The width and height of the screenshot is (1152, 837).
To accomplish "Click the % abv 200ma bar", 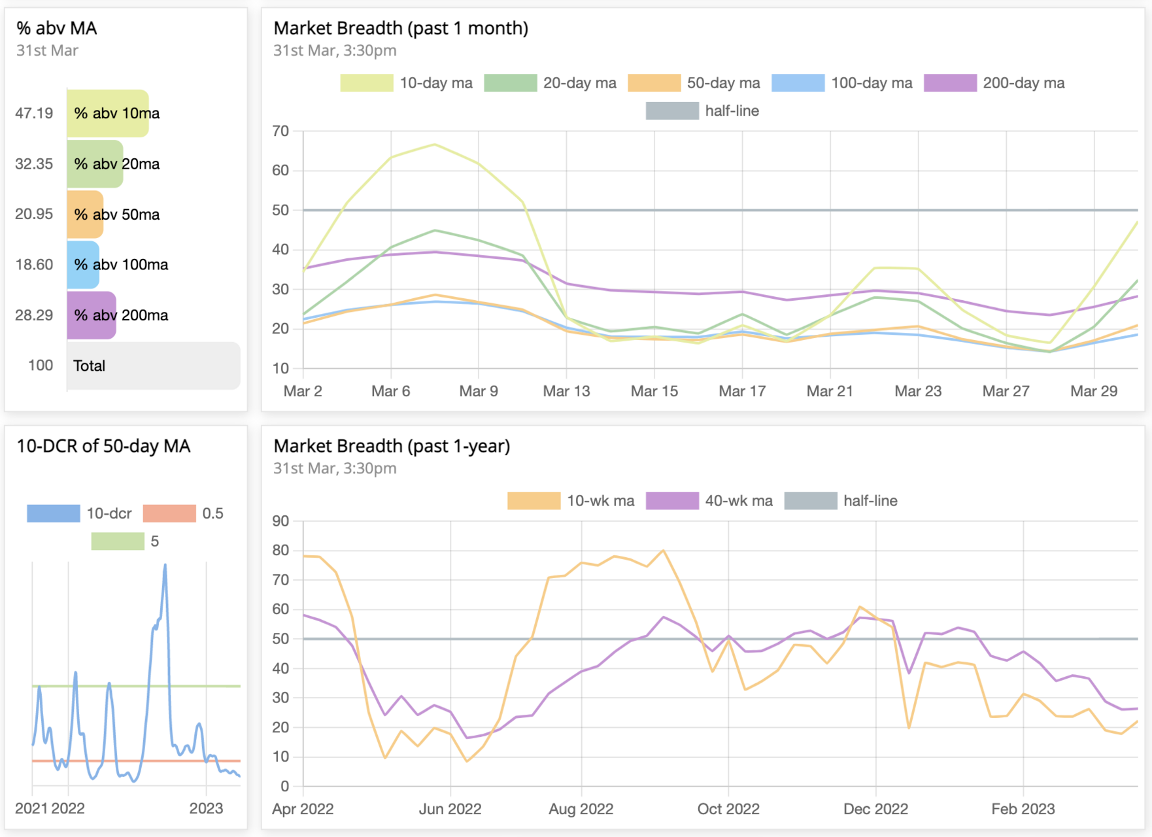I will click(x=92, y=315).
